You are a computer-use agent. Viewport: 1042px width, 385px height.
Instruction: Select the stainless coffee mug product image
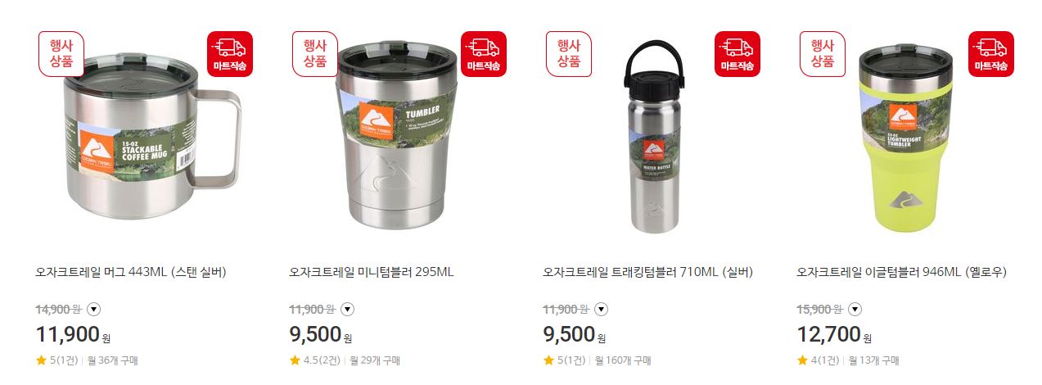[151, 135]
